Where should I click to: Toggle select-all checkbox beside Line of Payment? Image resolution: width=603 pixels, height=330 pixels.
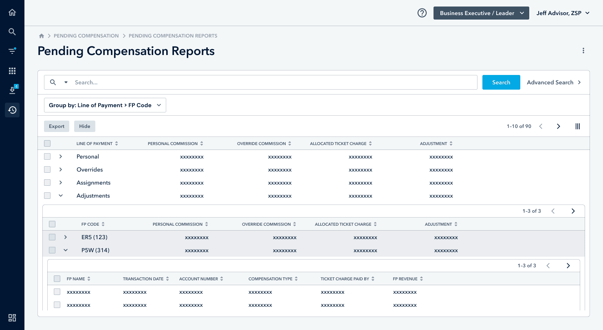(x=47, y=143)
